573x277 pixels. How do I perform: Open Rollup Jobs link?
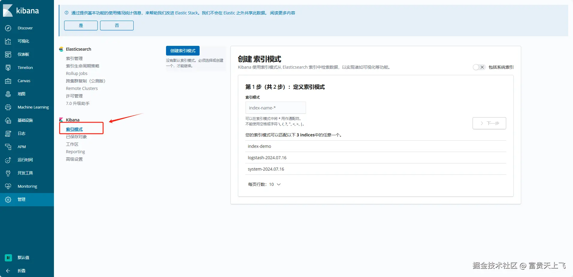tap(77, 73)
